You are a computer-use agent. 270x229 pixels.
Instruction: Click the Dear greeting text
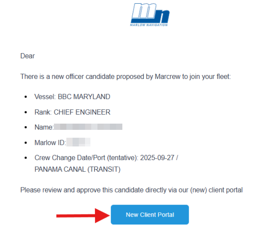27,56
